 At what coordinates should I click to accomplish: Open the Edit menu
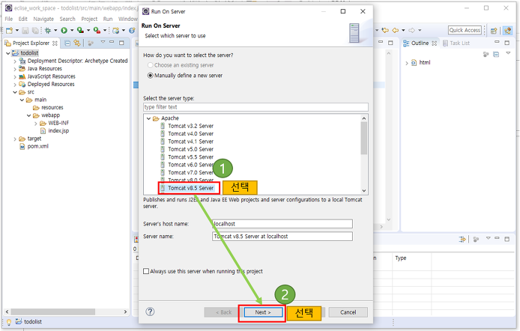pyautogui.click(x=23, y=19)
